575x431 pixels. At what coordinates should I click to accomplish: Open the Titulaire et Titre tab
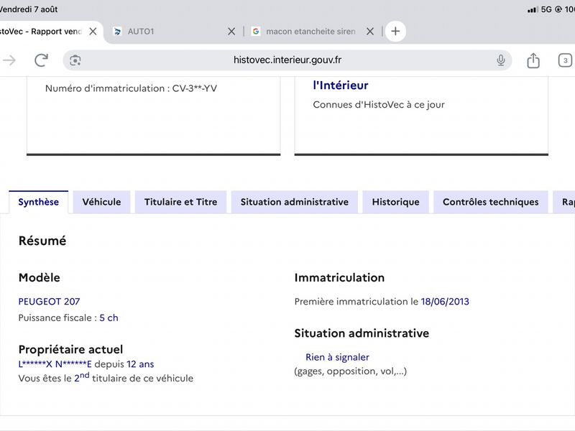tap(181, 202)
